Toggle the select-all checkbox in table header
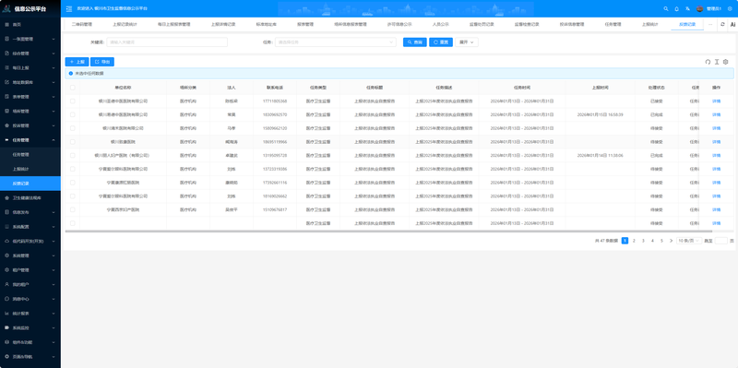The height and width of the screenshot is (368, 738). click(x=73, y=88)
